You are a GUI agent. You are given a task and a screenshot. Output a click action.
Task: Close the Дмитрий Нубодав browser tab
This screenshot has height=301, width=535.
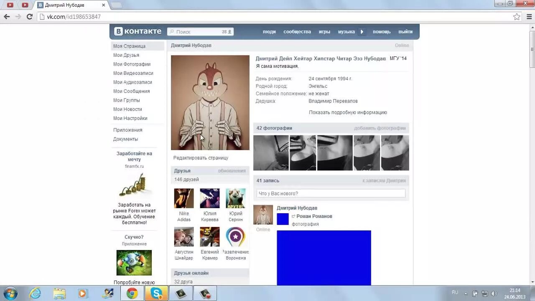(x=103, y=5)
